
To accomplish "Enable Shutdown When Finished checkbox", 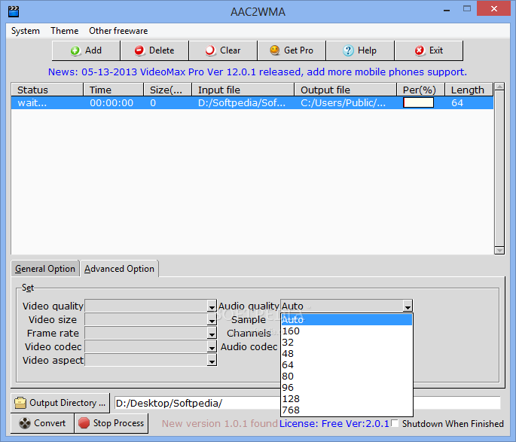I will [395, 423].
